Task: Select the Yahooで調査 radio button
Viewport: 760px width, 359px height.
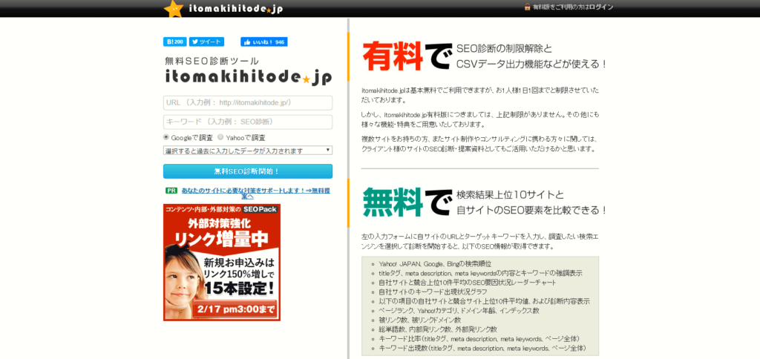Action: pos(220,137)
